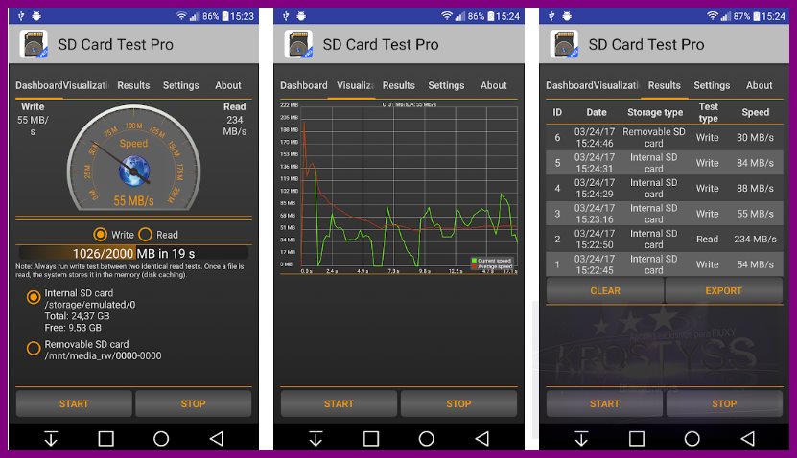
Task: Tap START button on middle screen
Action: 339,403
